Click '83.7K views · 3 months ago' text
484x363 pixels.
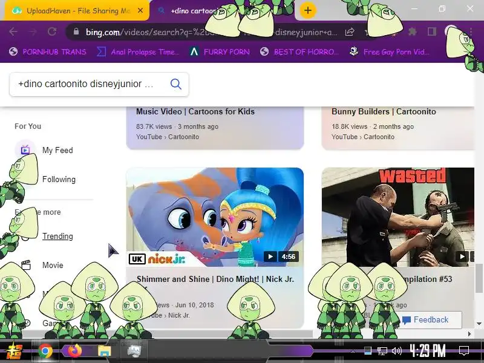tap(177, 126)
